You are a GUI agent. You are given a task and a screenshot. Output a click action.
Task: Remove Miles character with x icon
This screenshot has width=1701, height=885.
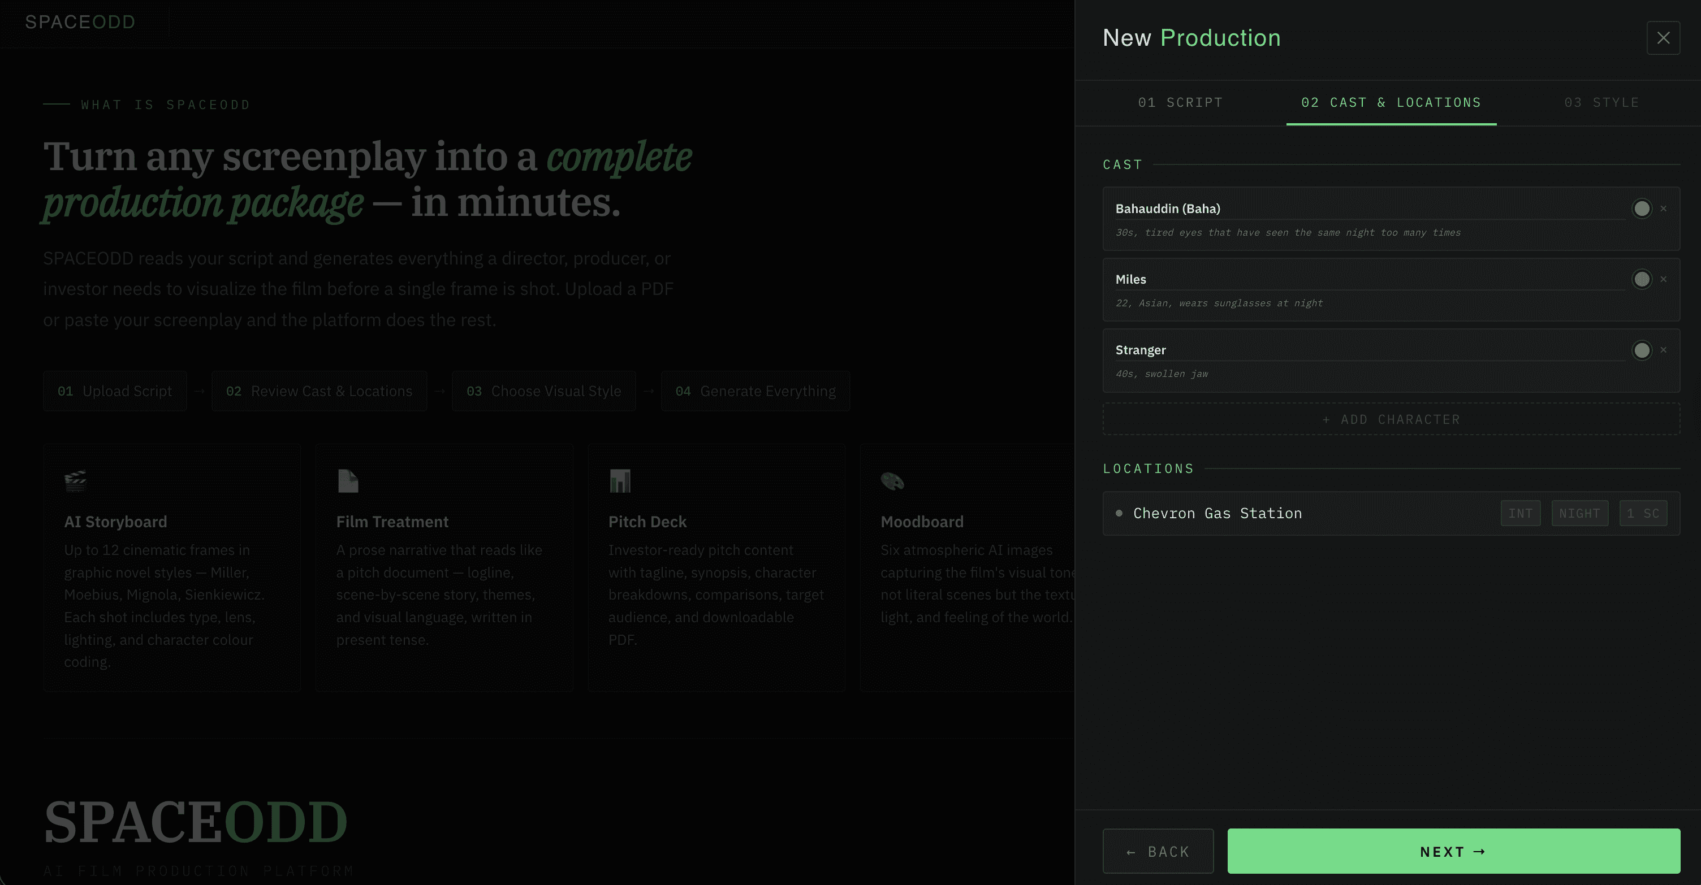pyautogui.click(x=1663, y=279)
